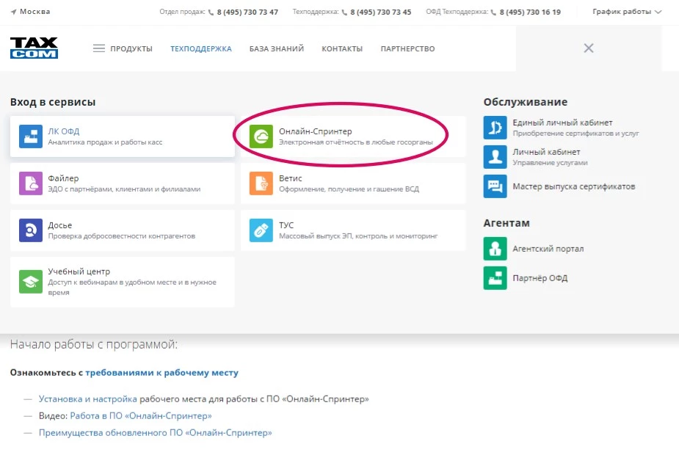Screen dimensions: 679x455
Task: Click text Электронная отчётность в любые госорганы
Action: pos(356,142)
